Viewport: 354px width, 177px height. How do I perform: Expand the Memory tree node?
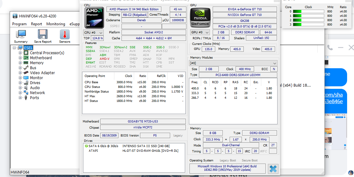[20, 63]
